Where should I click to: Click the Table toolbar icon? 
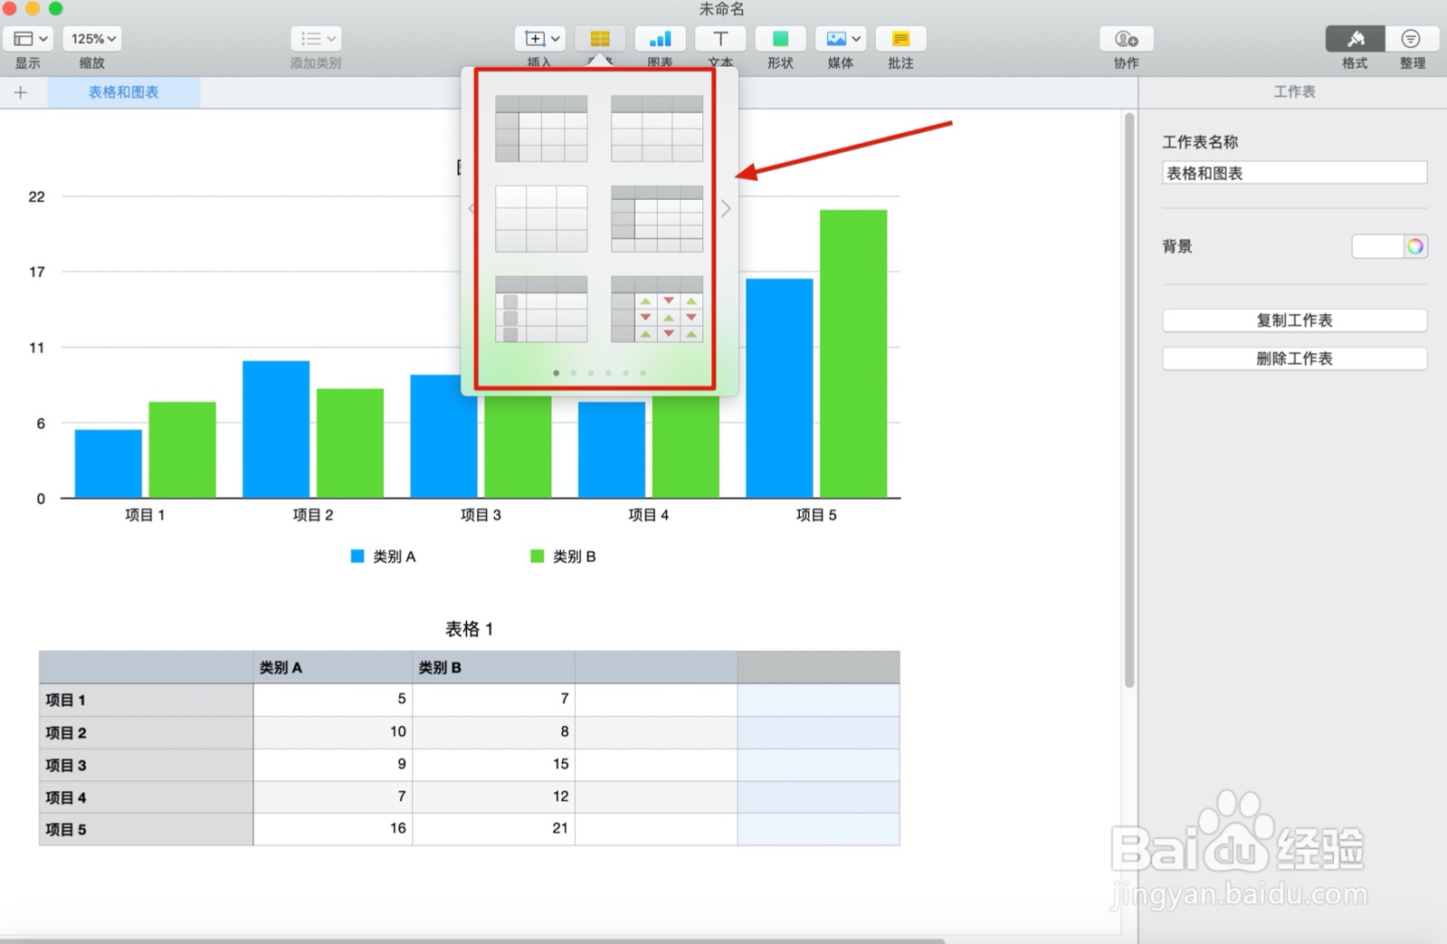coord(600,39)
